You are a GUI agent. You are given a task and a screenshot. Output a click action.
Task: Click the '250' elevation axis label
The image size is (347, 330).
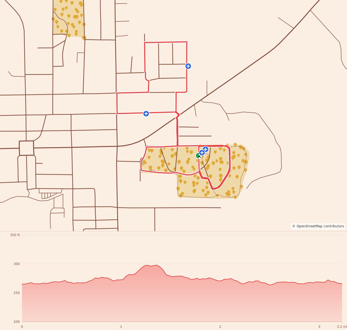[17, 293]
